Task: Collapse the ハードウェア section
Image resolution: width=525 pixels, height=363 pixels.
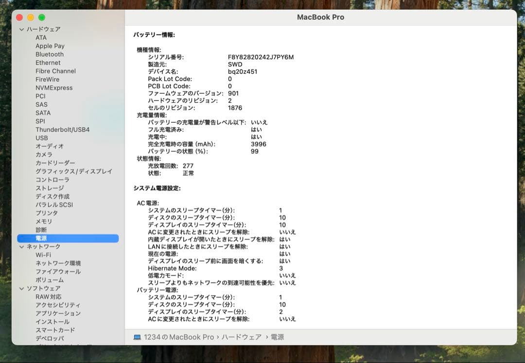Action: coord(21,29)
